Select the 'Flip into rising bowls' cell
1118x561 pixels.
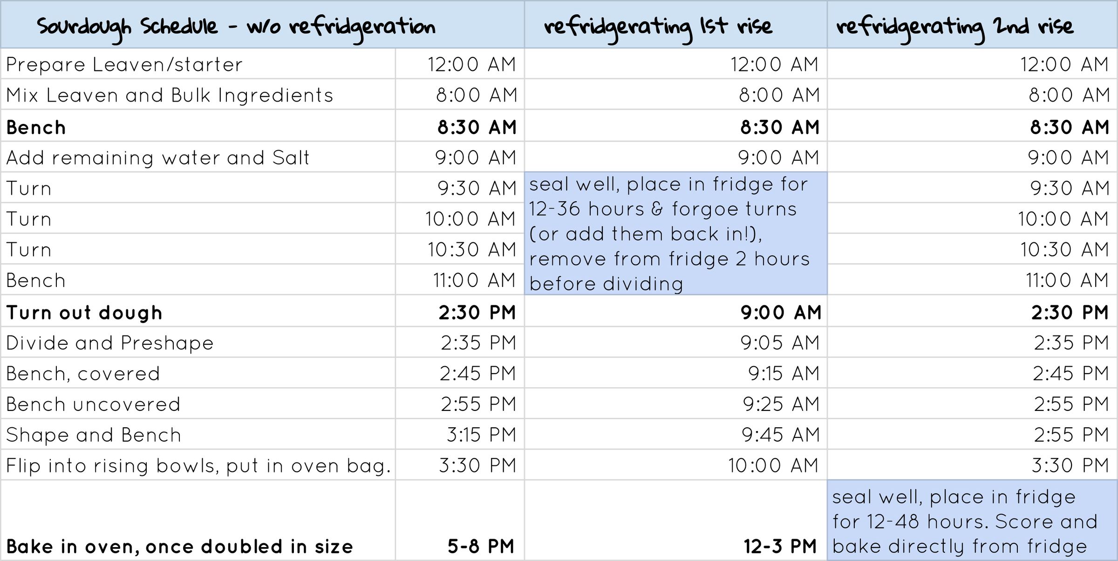coord(198,465)
